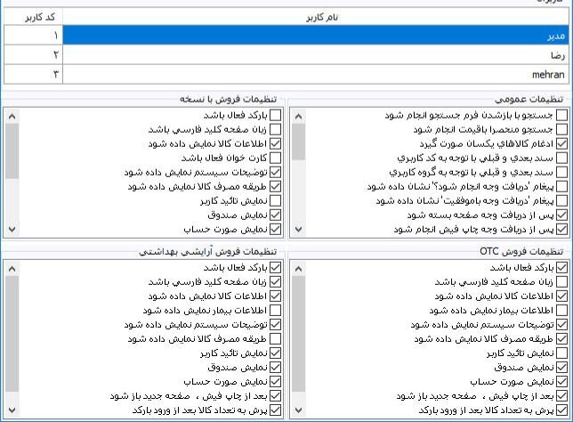
Task: Uncheck 'توضیحات سیستم نمایش داده شود' in فروش OTC
Action: pyautogui.click(x=561, y=325)
